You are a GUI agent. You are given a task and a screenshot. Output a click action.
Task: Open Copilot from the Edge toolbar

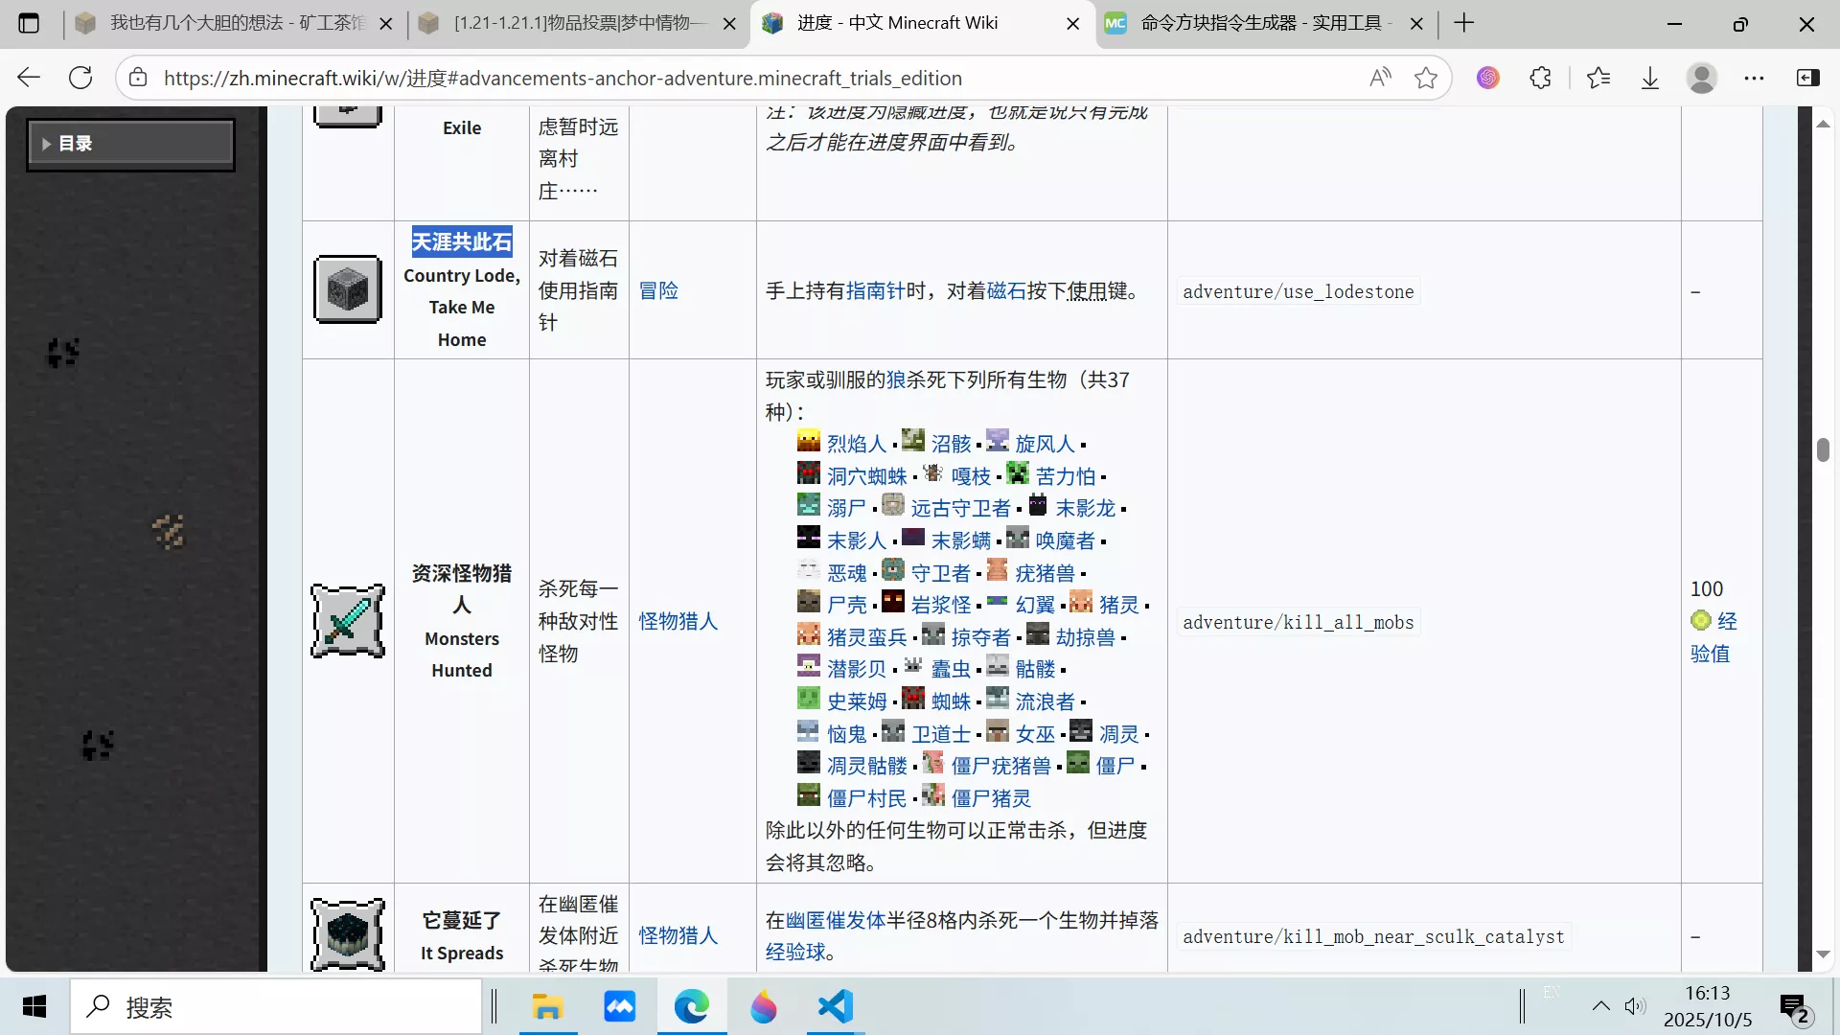pyautogui.click(x=1488, y=78)
